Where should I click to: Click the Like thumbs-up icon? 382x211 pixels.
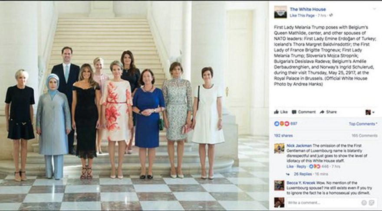(276, 112)
